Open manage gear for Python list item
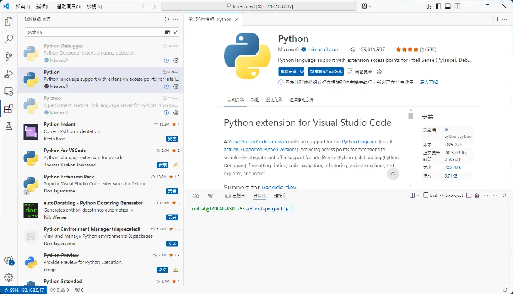513x294 pixels. click(176, 87)
